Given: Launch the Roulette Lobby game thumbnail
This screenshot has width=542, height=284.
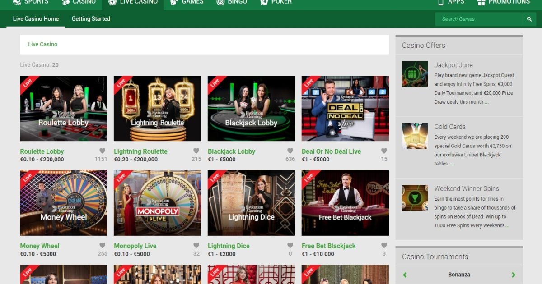Looking at the screenshot, I should pyautogui.click(x=64, y=108).
